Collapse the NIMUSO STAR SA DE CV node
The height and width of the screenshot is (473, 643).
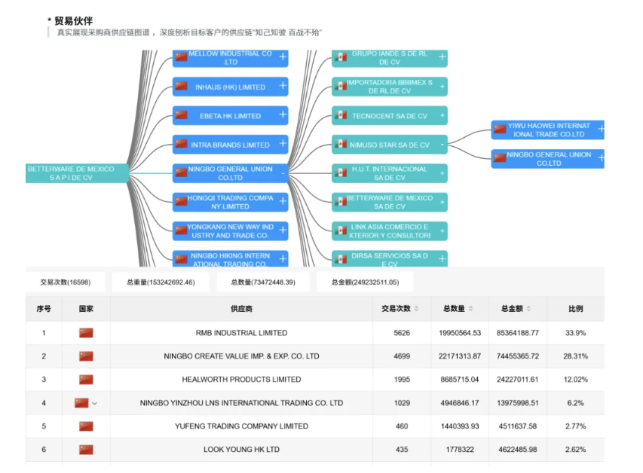point(442,145)
